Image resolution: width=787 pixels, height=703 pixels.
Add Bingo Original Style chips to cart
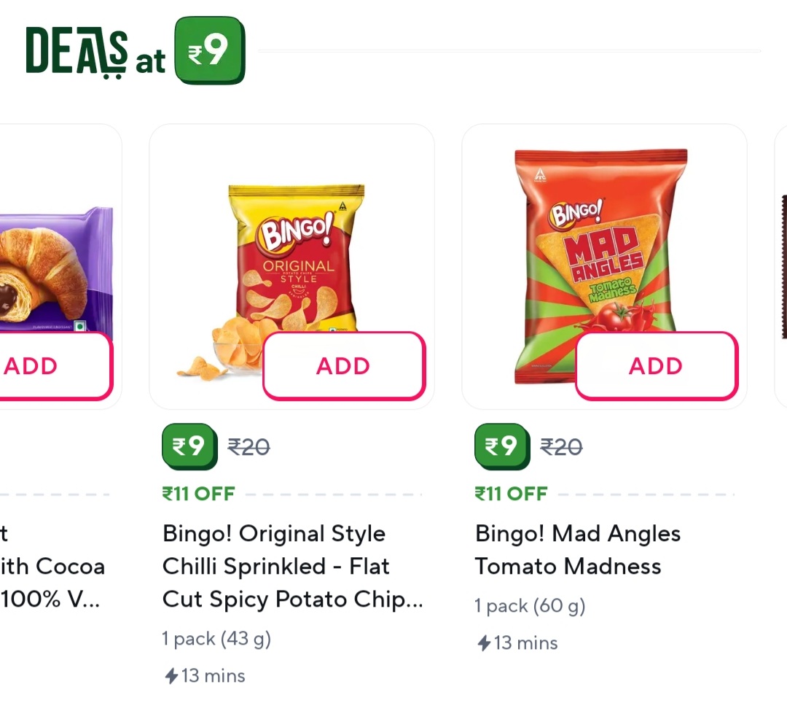pos(343,366)
